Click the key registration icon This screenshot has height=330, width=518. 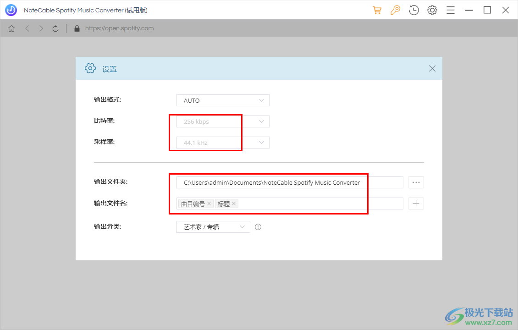point(395,10)
